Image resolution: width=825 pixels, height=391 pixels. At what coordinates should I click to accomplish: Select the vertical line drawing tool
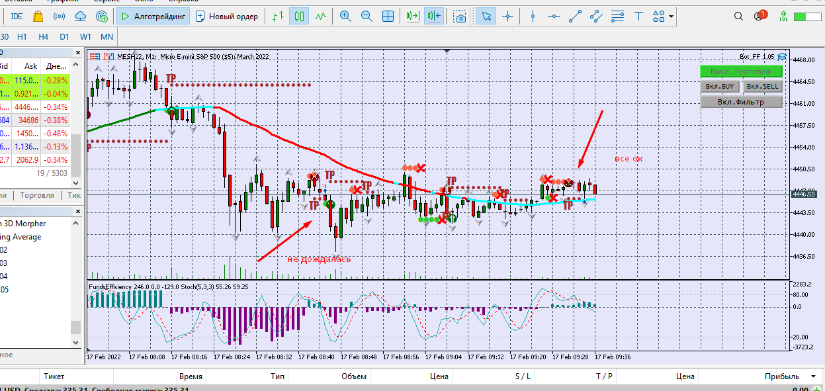click(533, 16)
